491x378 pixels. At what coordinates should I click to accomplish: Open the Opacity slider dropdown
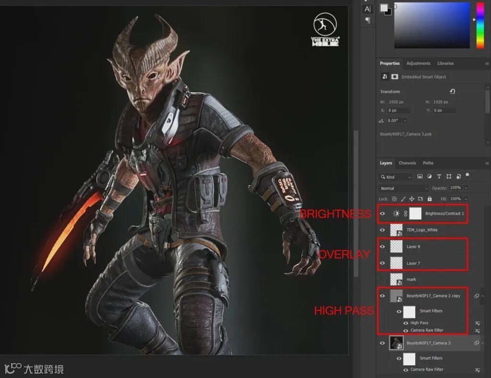tap(466, 188)
